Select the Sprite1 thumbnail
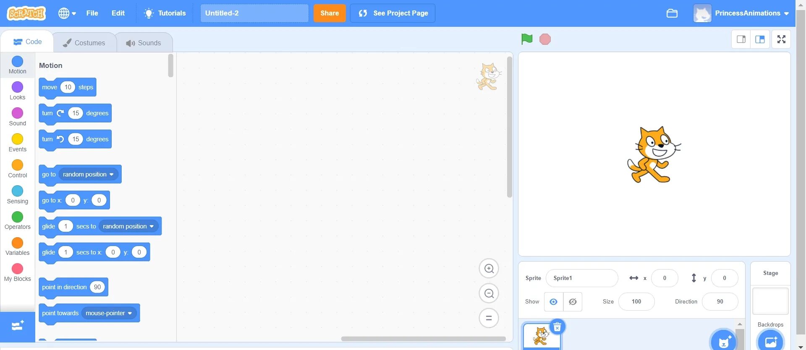Screen dimensions: 806x350 [x=542, y=336]
